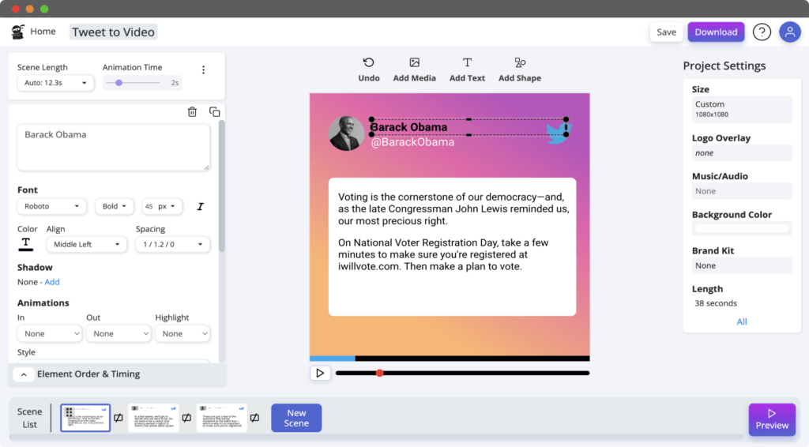Select Obama's profile photo on canvas
This screenshot has height=447, width=809.
[346, 133]
